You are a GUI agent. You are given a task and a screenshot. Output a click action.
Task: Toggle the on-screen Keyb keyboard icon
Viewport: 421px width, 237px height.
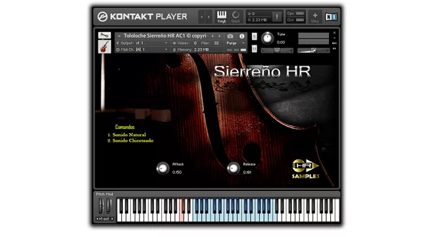(222, 16)
